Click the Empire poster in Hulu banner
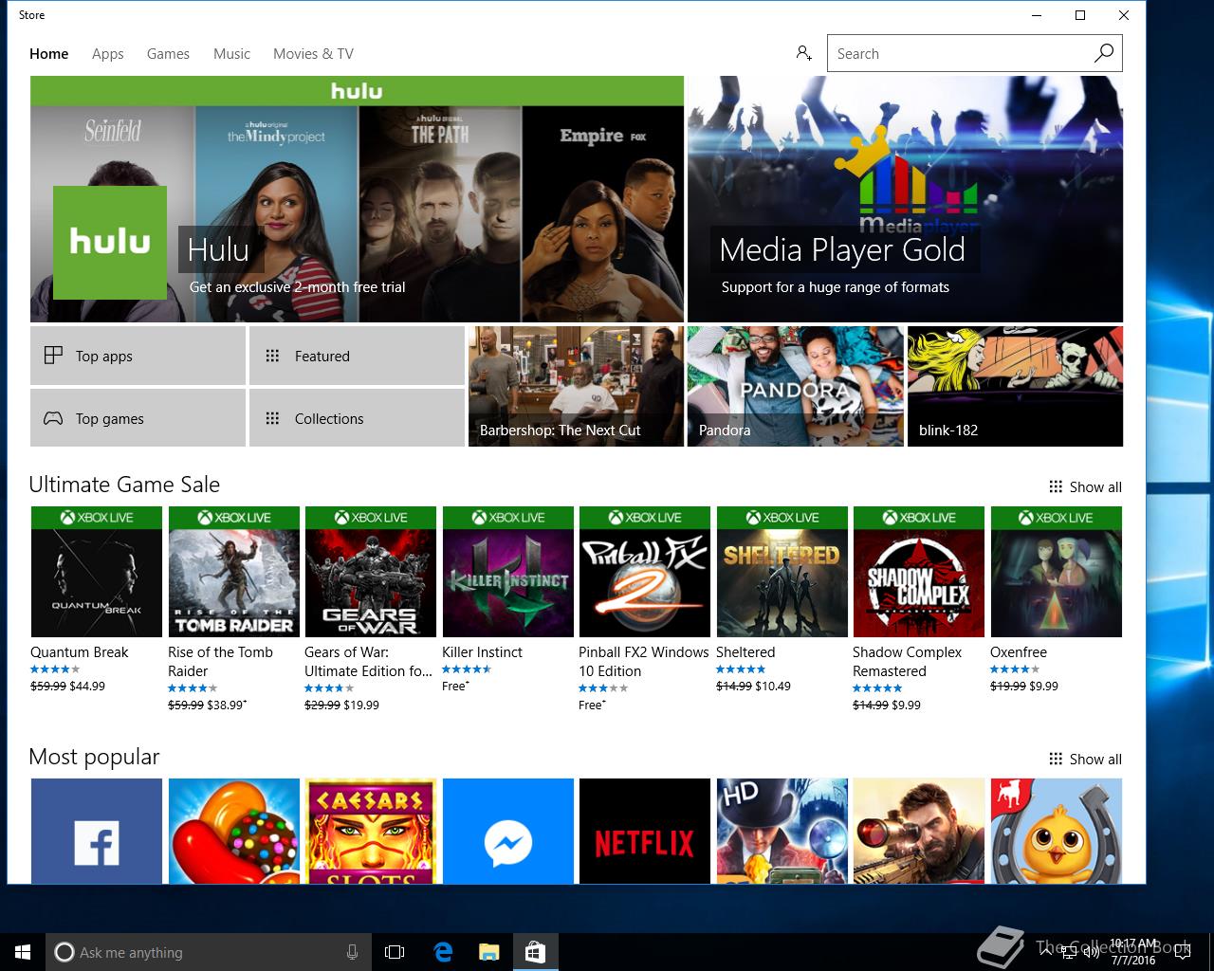 coord(603,213)
